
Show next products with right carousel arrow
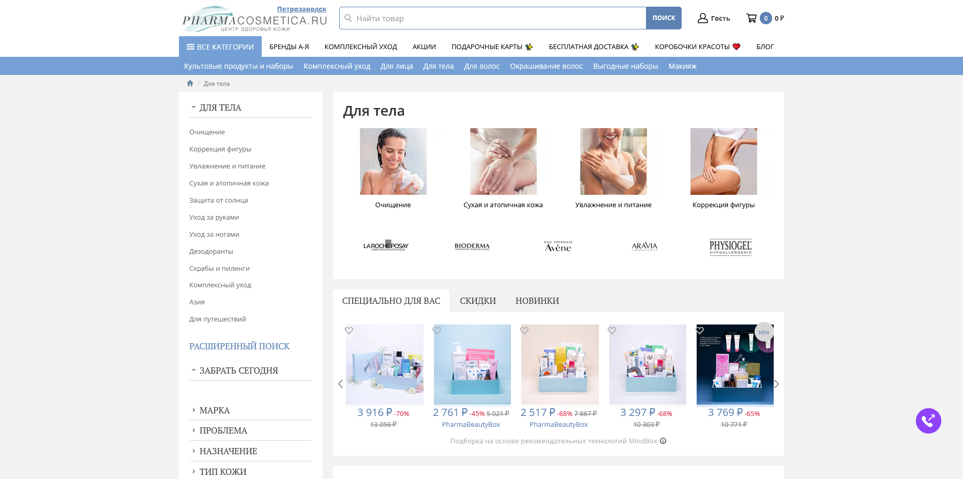(776, 384)
